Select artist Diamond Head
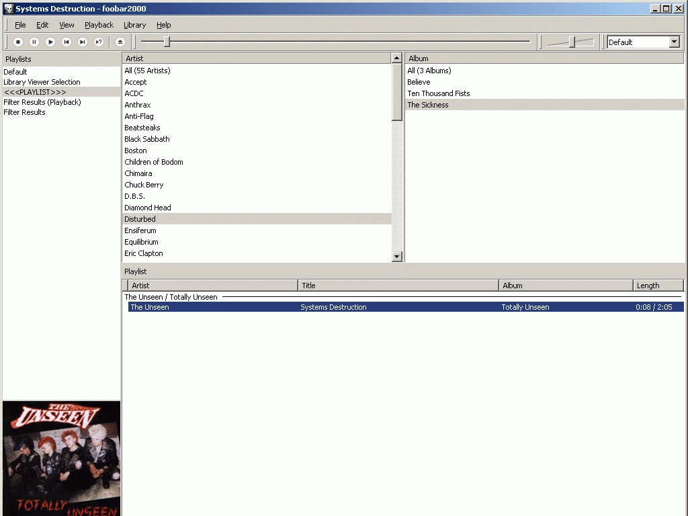This screenshot has width=688, height=516. [257, 208]
